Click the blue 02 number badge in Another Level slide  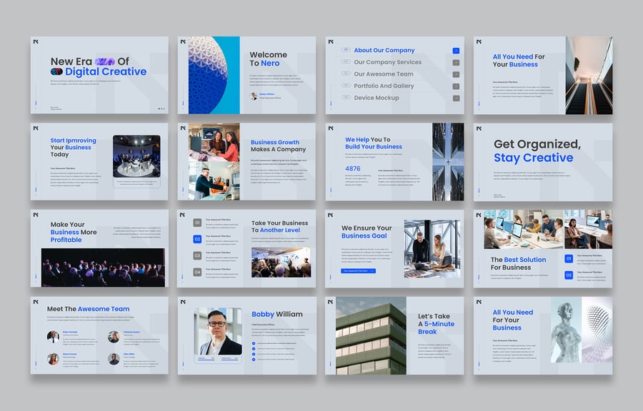pos(198,239)
